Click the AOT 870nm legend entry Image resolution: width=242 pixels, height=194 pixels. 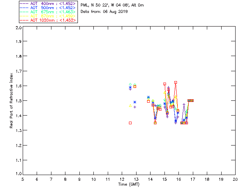48,16
